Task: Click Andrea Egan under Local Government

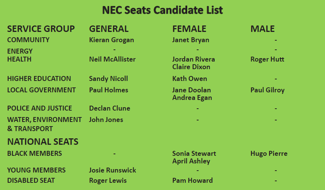Action: [x=192, y=98]
